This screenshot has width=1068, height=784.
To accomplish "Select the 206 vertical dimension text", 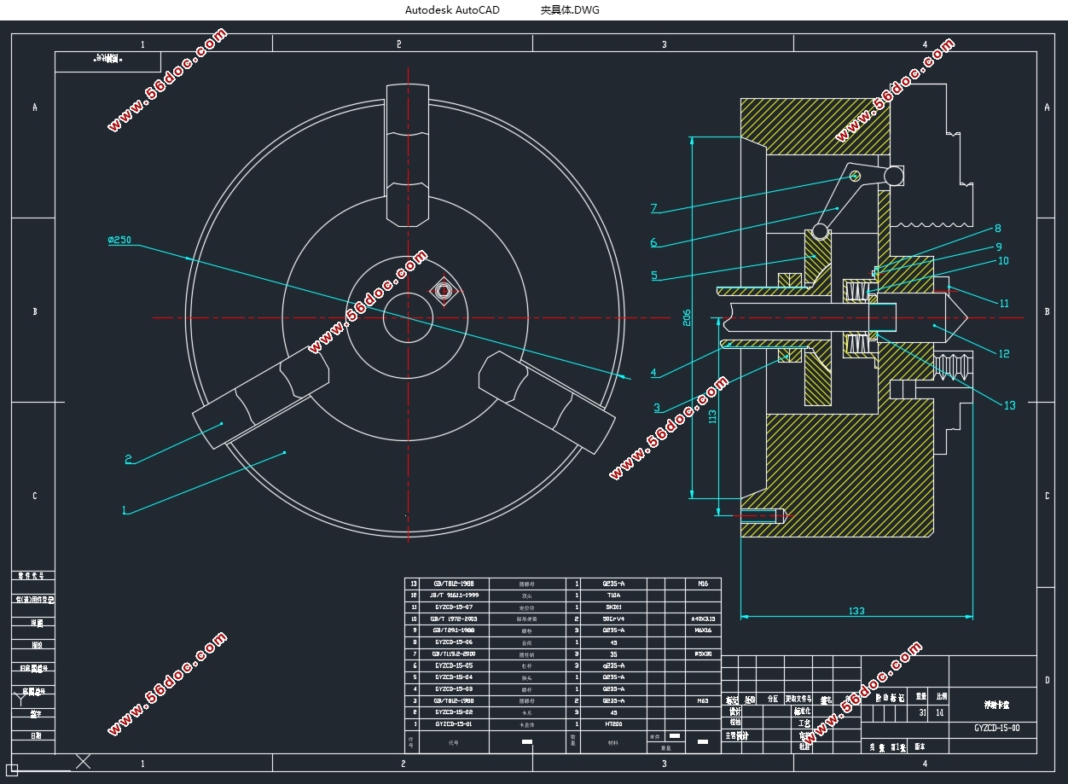I will (x=685, y=317).
